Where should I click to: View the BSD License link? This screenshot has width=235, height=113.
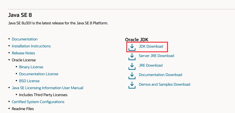pos(29,81)
